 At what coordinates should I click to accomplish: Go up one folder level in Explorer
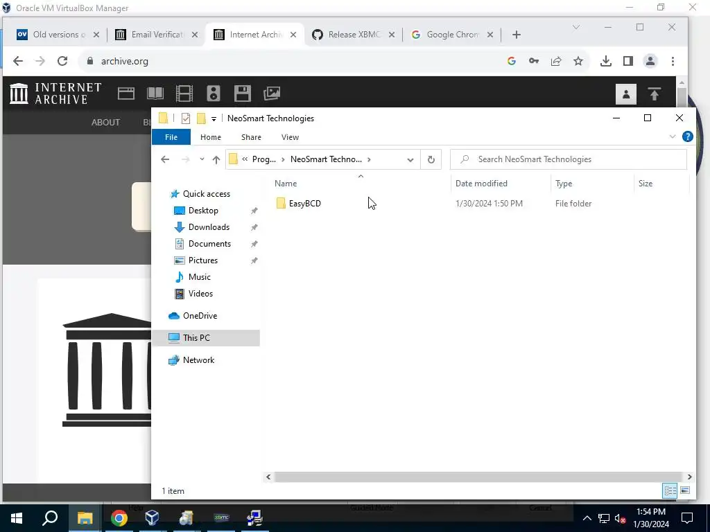(x=216, y=160)
